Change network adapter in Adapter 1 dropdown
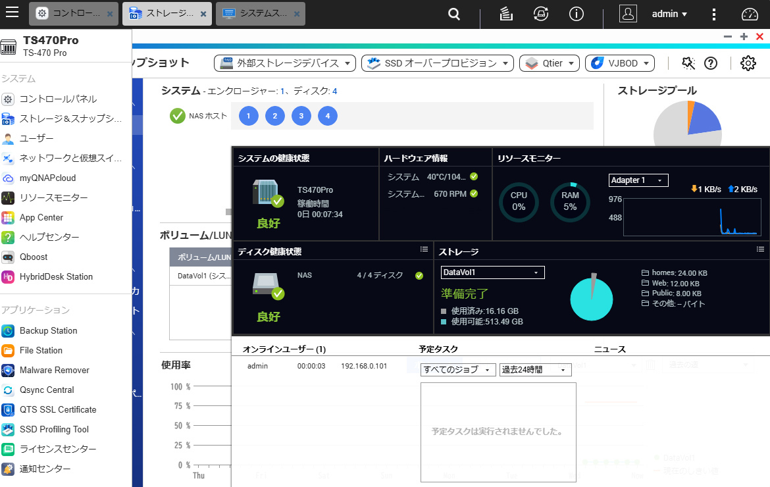 [638, 180]
